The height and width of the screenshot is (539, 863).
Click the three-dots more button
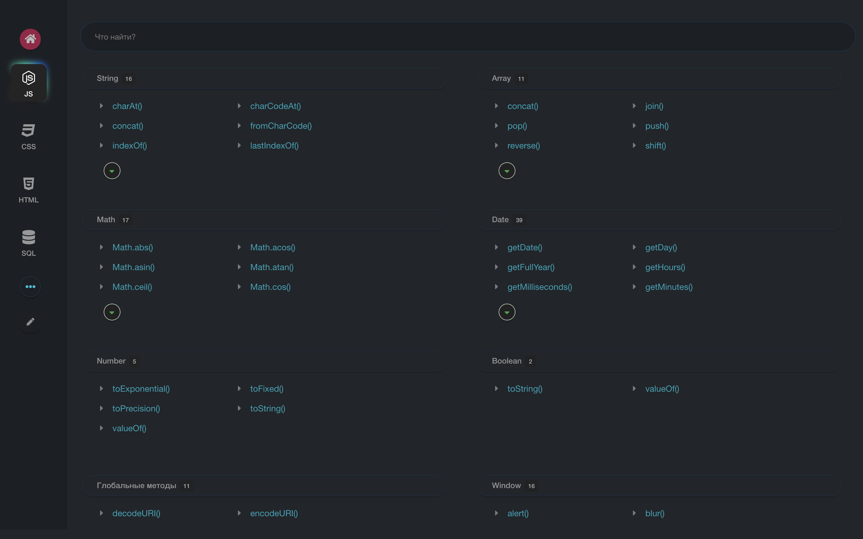pyautogui.click(x=30, y=287)
